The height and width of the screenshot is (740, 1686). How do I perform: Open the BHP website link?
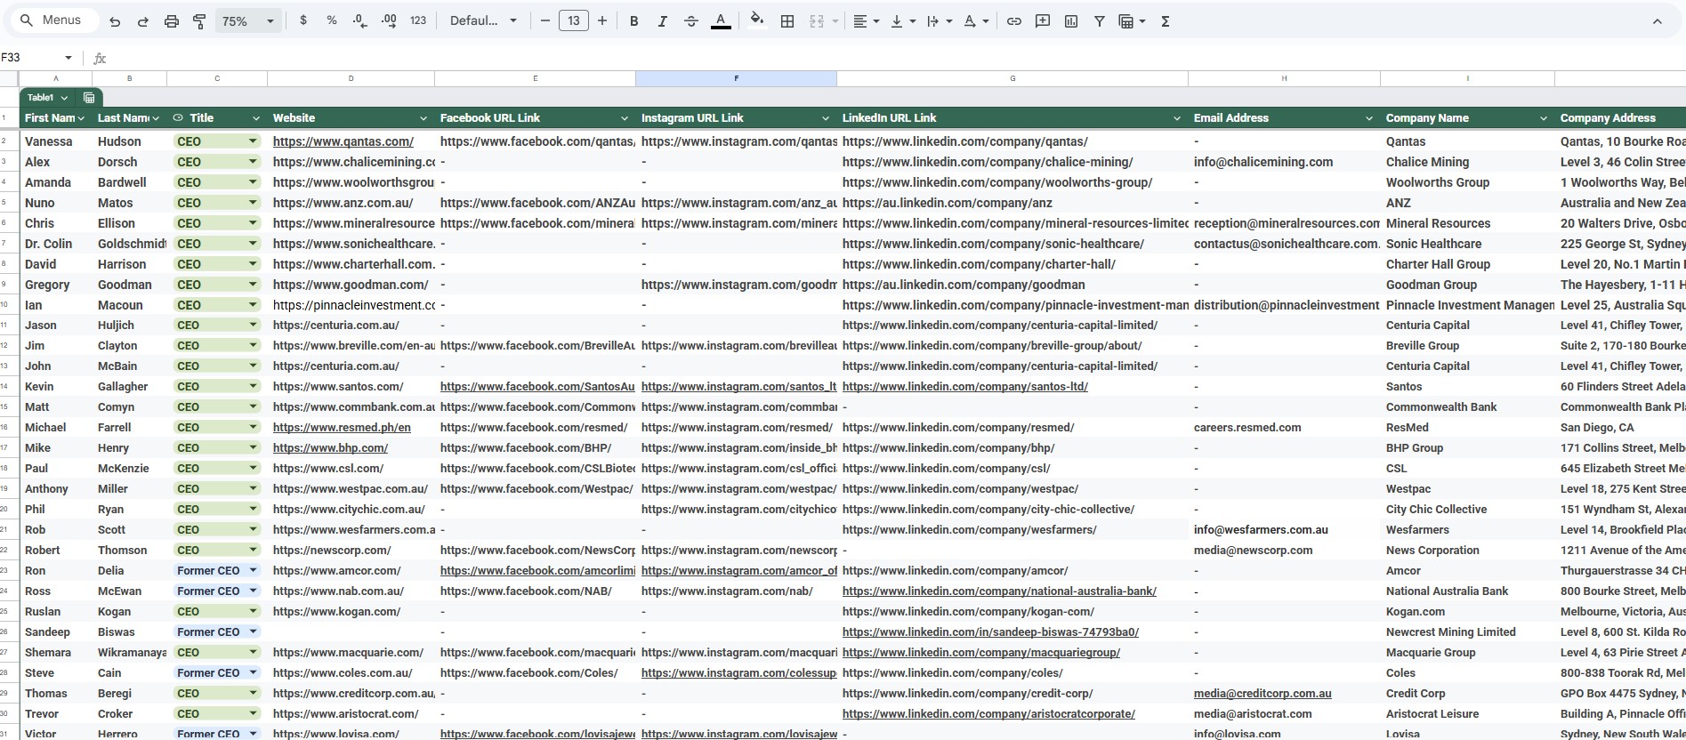[330, 448]
